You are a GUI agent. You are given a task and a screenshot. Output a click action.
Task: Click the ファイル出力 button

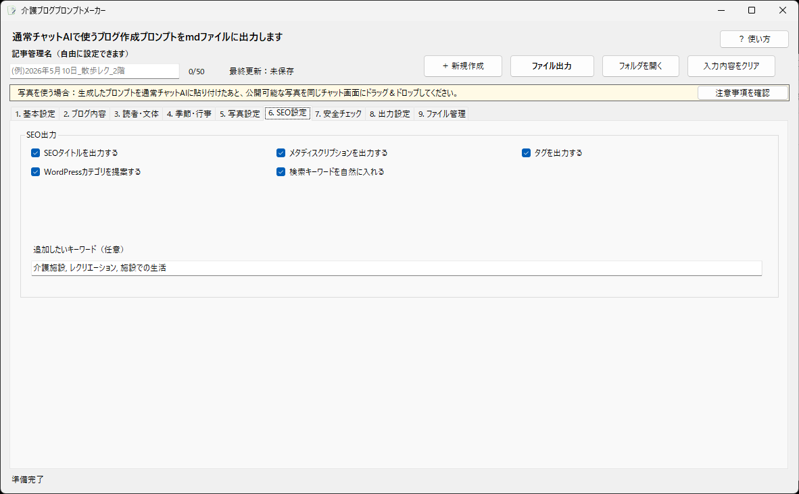pyautogui.click(x=552, y=66)
